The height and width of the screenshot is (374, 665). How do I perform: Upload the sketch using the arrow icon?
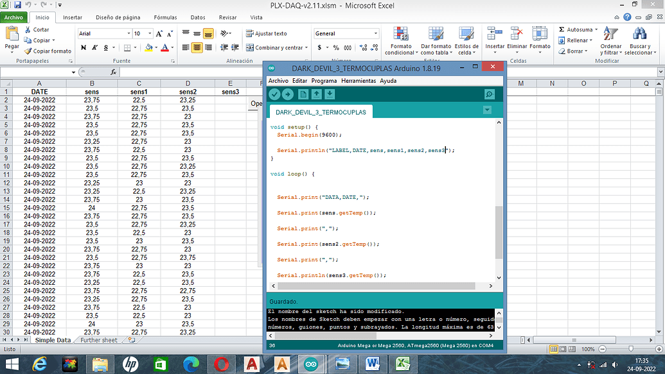click(287, 94)
